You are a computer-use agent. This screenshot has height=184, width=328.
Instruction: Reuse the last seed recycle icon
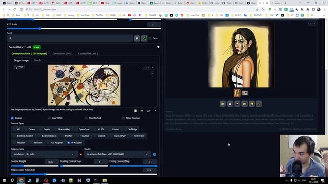144,38
